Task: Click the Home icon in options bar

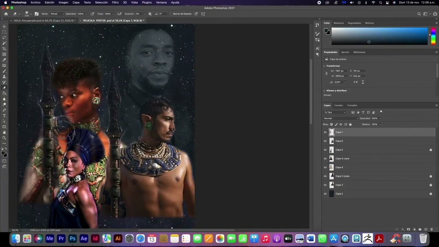Action: click(x=6, y=14)
